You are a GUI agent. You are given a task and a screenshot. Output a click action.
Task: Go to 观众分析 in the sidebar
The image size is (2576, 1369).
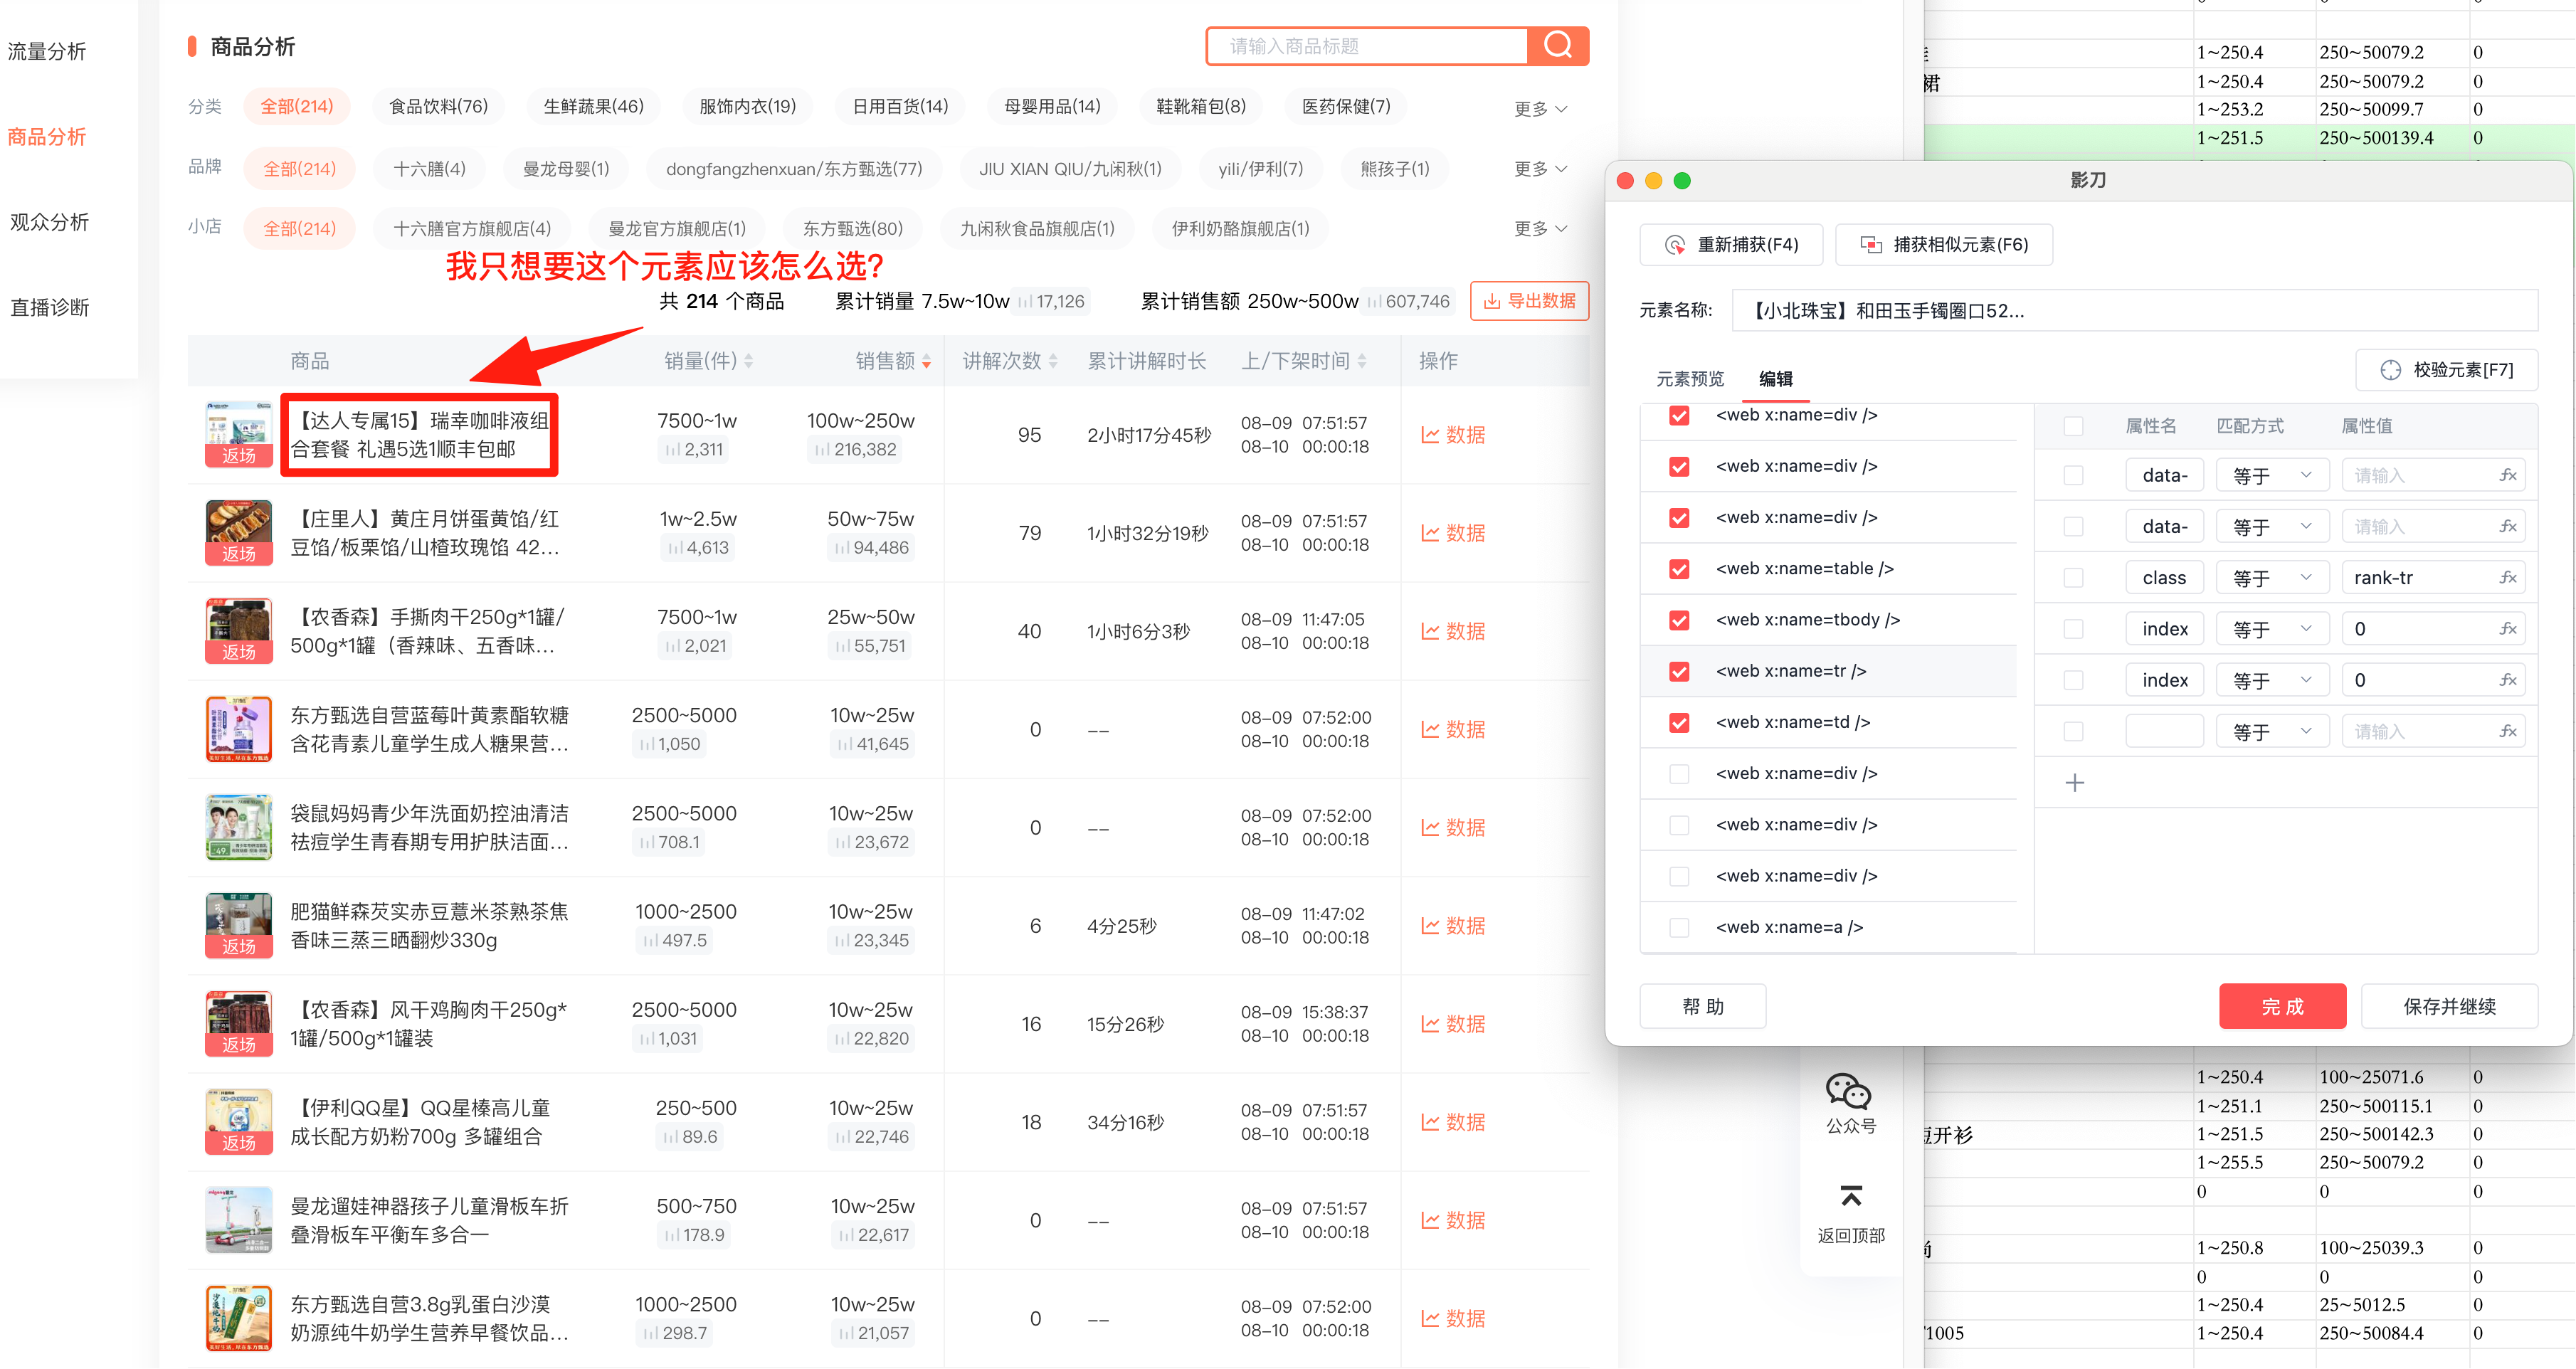click(x=49, y=221)
